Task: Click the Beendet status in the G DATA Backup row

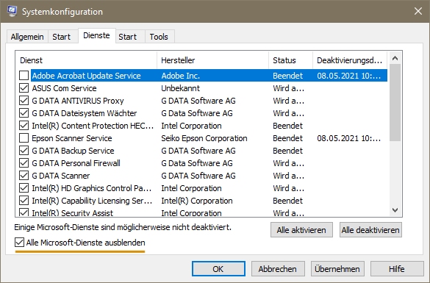Action: point(287,151)
